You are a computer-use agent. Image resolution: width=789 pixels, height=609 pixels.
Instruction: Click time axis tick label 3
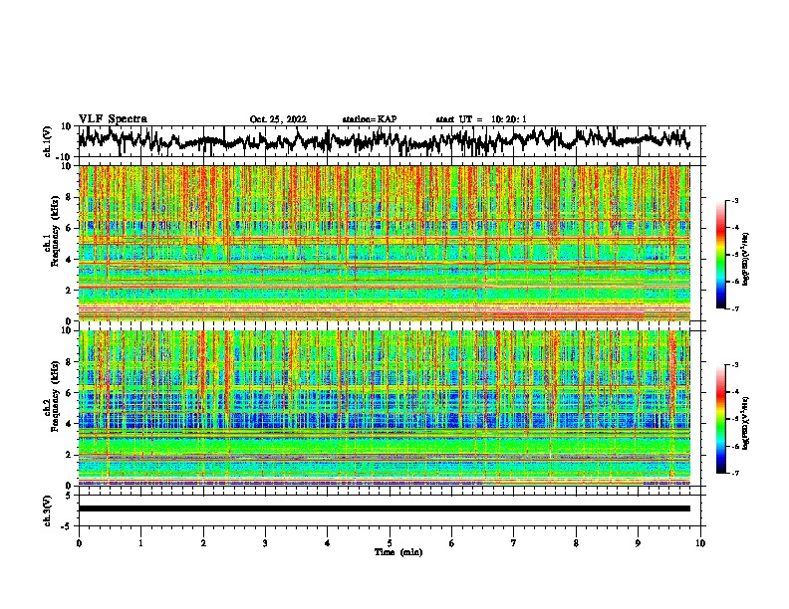[265, 543]
